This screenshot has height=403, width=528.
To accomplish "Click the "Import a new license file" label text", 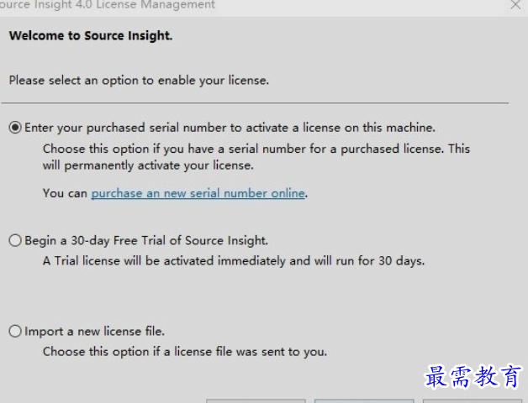I will coord(95,332).
